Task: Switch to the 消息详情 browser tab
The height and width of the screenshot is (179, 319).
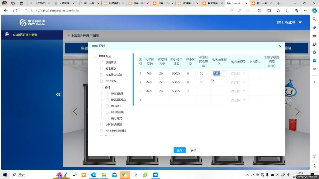Action: 113,3
